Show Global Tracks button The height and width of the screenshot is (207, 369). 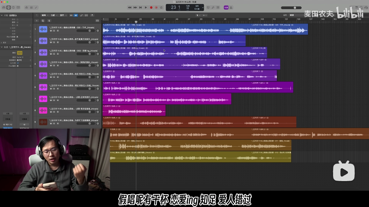coord(97,21)
